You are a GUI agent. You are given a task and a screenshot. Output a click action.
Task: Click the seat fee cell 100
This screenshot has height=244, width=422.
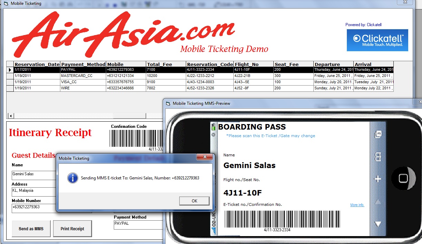(x=294, y=82)
